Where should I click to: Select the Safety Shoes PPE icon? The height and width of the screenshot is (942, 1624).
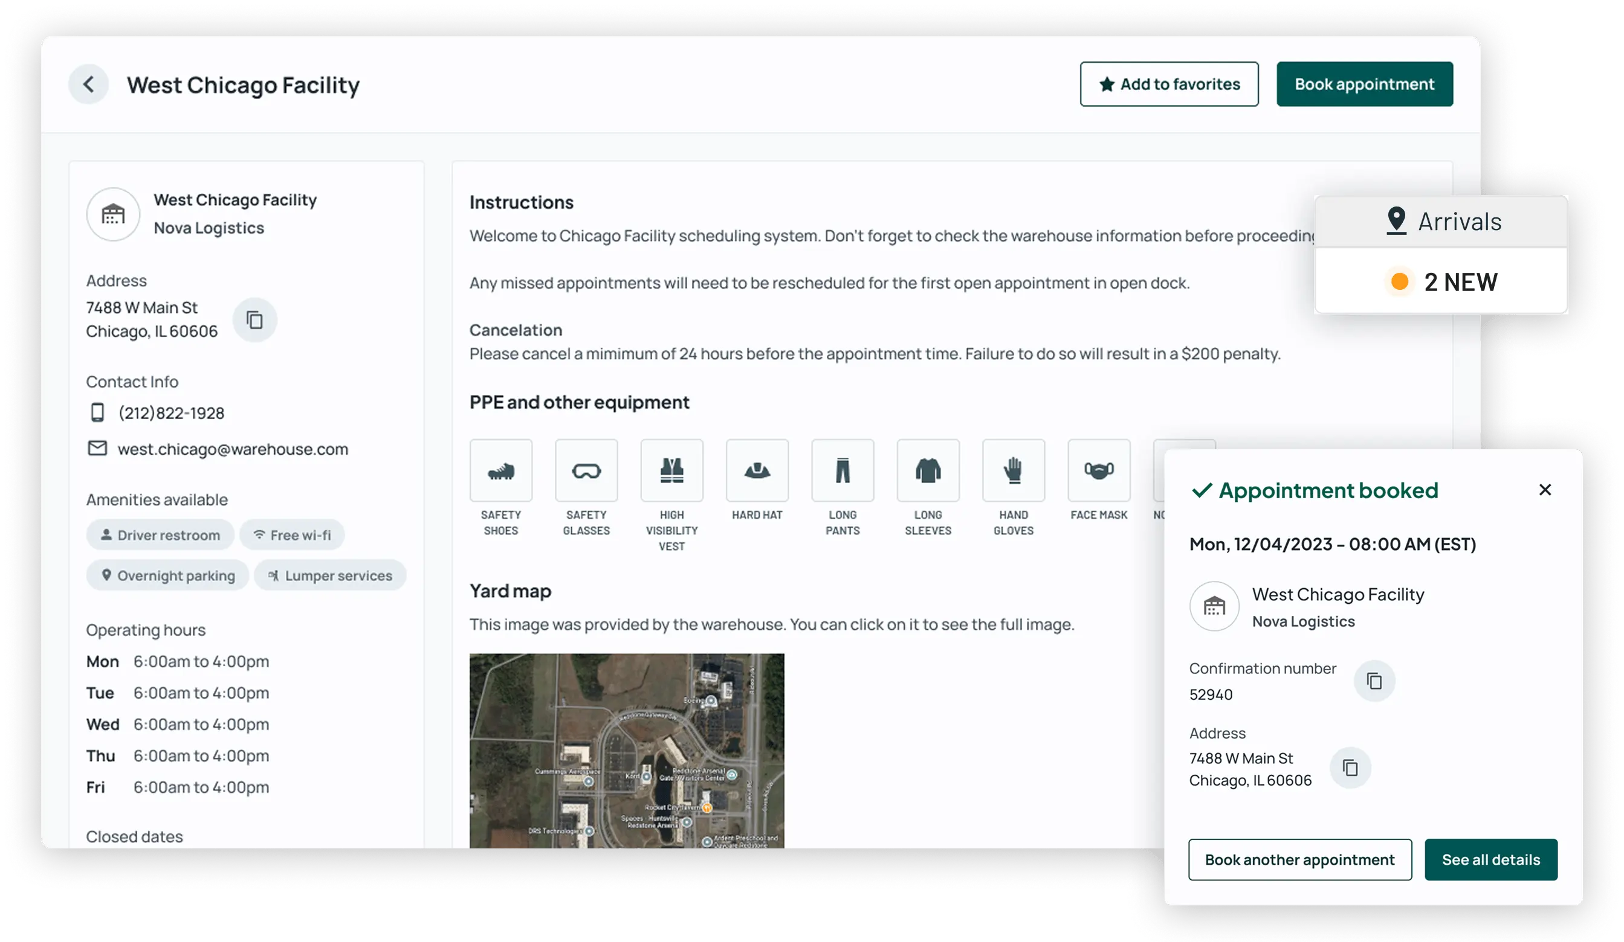[x=500, y=470]
